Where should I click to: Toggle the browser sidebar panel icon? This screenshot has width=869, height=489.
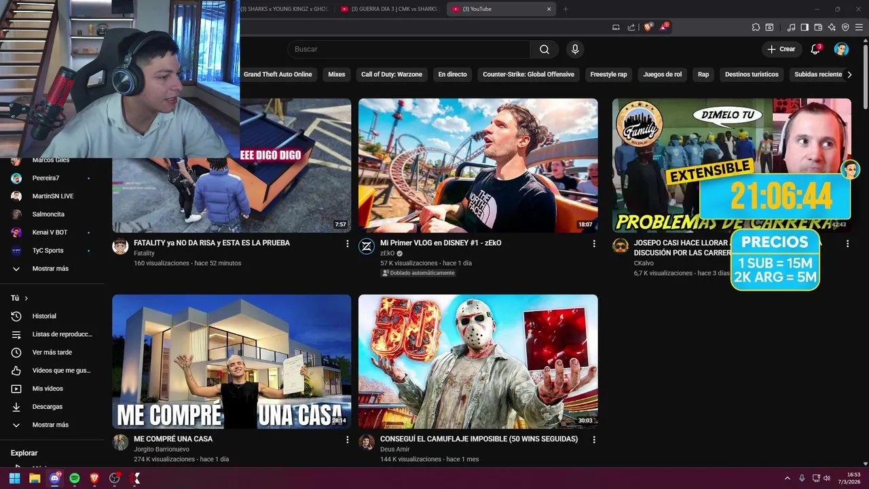click(805, 27)
